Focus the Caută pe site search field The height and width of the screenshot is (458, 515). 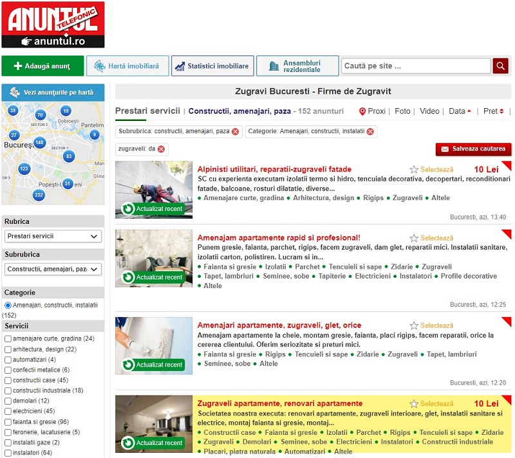click(x=416, y=66)
